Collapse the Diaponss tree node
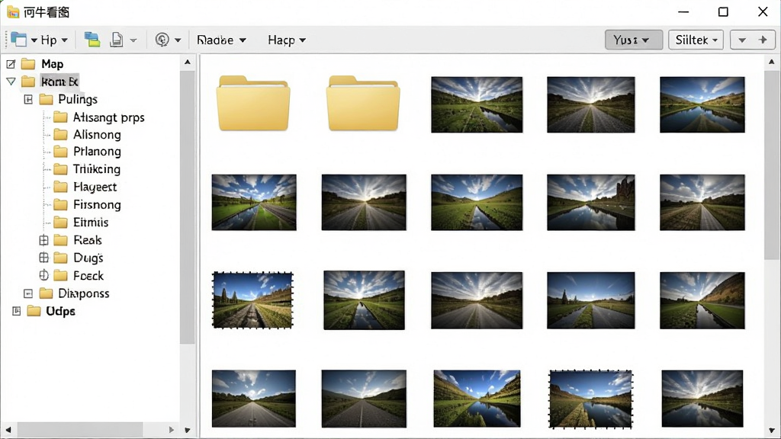 coord(28,293)
